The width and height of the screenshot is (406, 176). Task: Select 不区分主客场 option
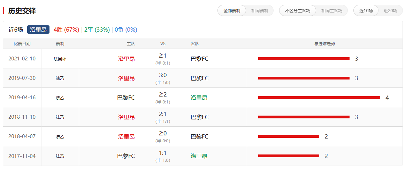click(298, 10)
